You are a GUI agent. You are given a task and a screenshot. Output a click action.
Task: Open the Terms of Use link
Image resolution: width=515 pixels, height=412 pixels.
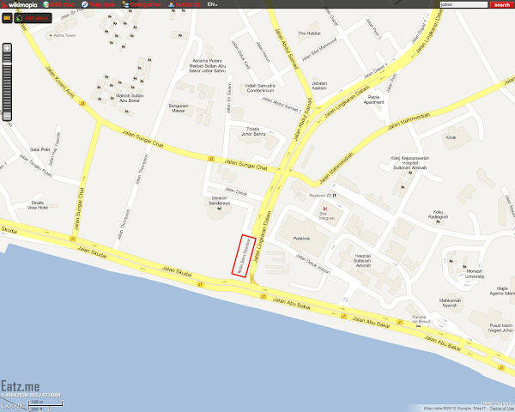[x=501, y=408]
